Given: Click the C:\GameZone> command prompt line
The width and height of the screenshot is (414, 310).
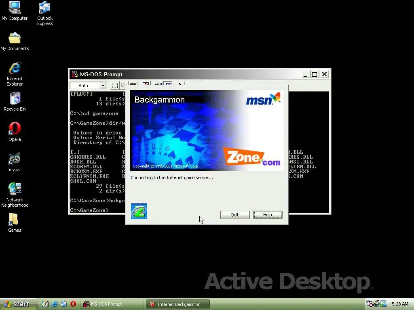Looking at the screenshot, I should coord(89,210).
